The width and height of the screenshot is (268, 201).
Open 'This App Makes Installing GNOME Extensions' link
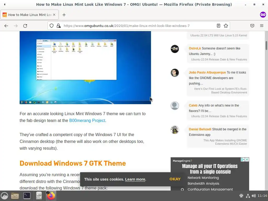pos(225,142)
